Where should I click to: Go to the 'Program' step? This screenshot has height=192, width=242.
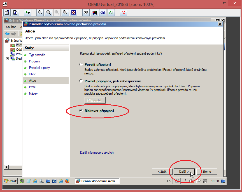coord(34,61)
